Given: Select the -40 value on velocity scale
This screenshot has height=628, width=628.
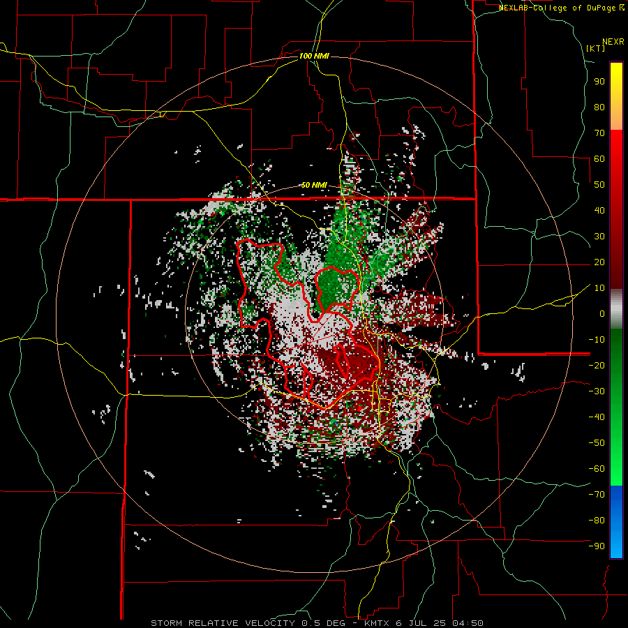Looking at the screenshot, I should [597, 417].
